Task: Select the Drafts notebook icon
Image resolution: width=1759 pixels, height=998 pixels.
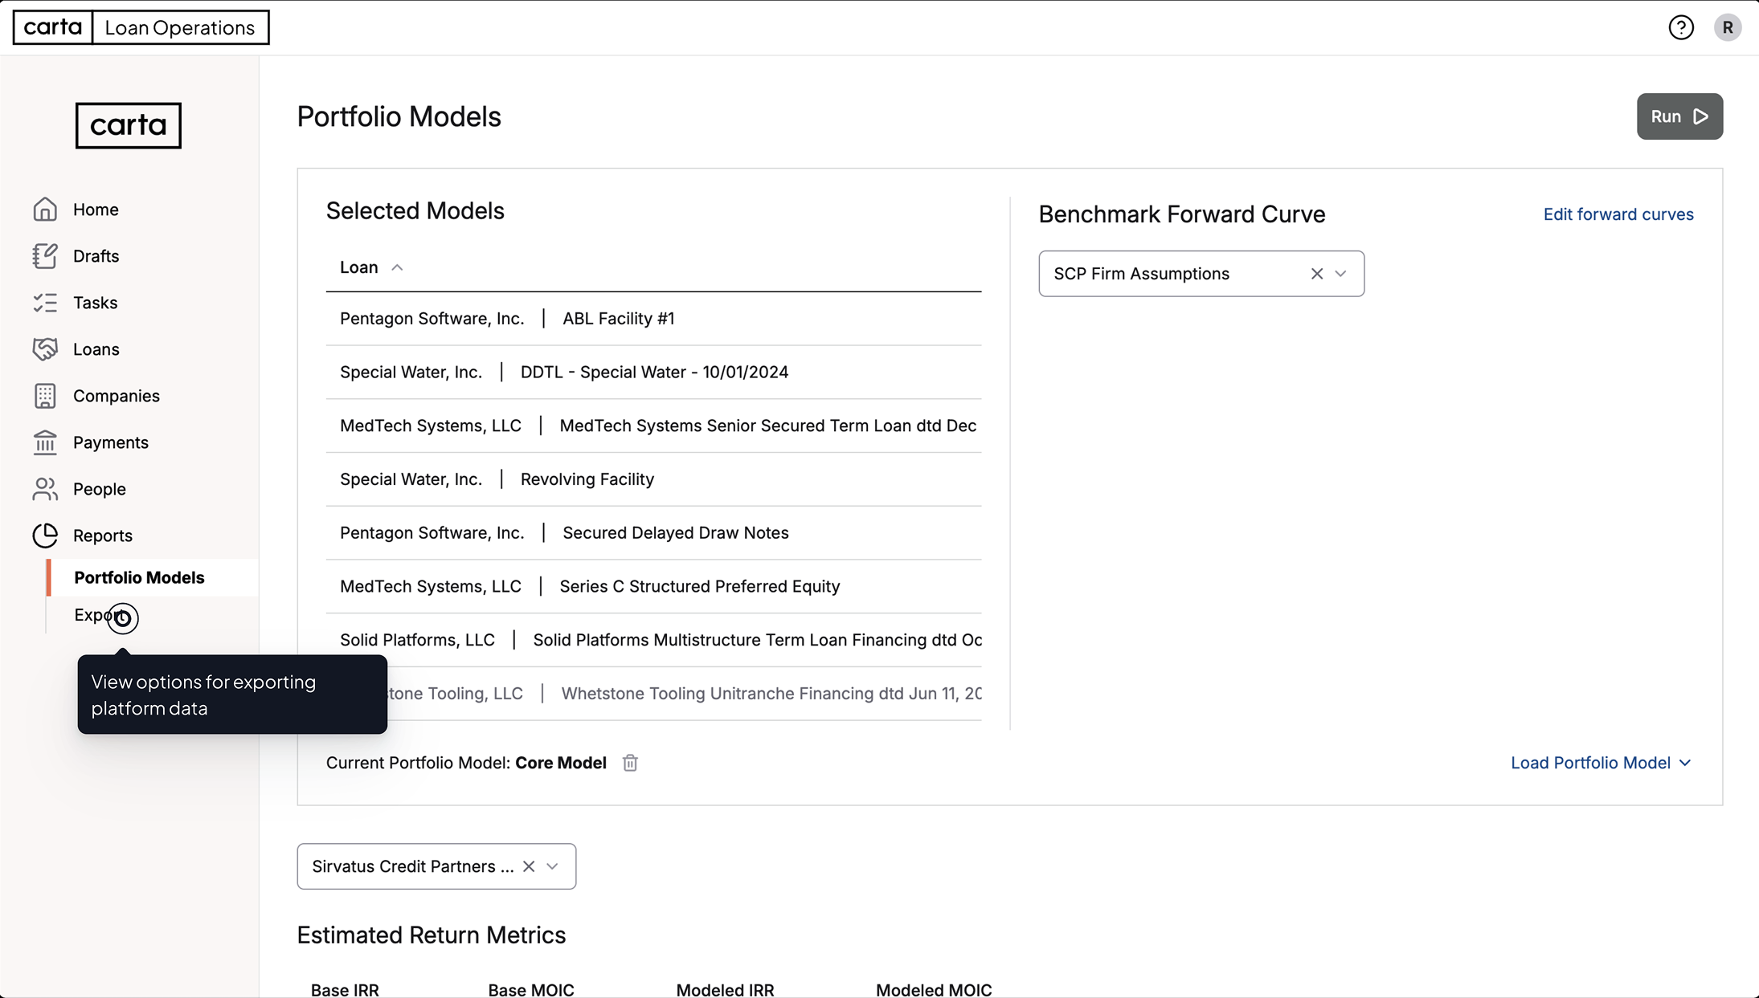Action: [46, 255]
